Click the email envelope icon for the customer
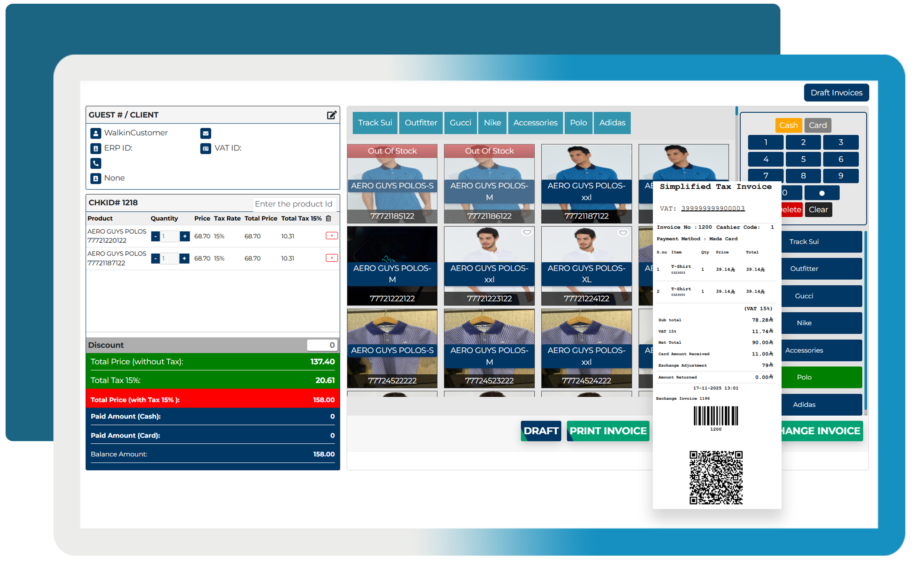The width and height of the screenshot is (915, 562). point(205,133)
